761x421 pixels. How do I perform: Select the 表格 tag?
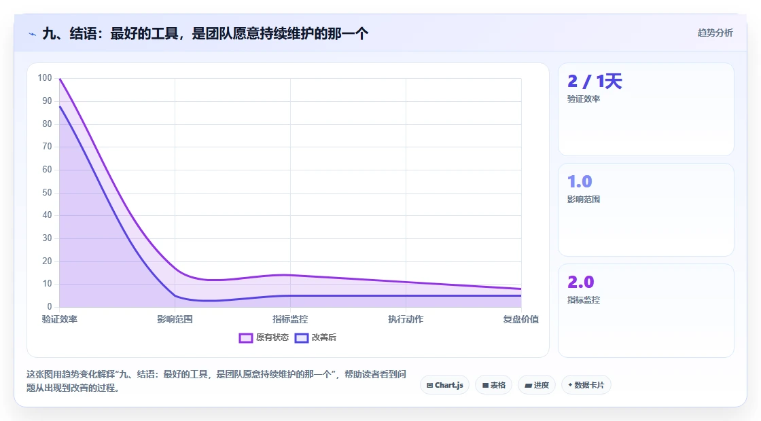click(x=493, y=385)
